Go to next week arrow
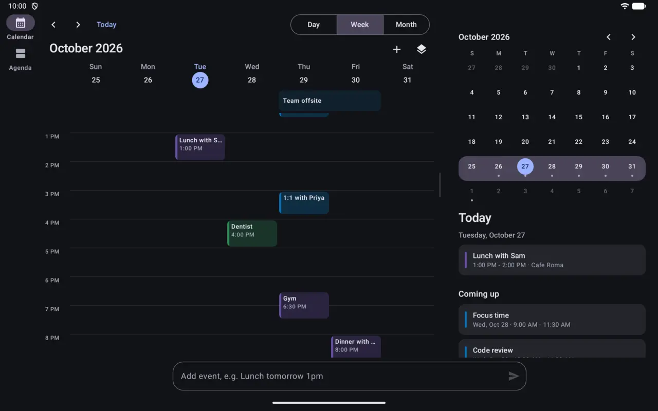658x411 pixels. 78,25
